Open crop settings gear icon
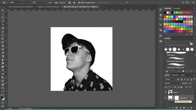The image size is (196, 110). 74,3
